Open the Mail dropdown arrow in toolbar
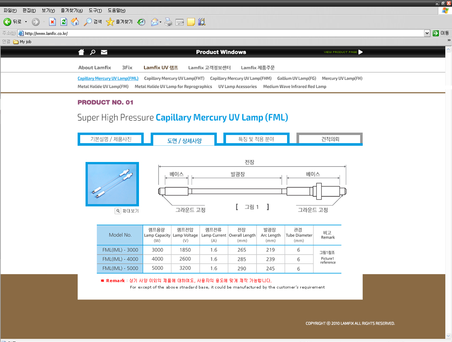This screenshot has height=342, width=452. point(161,22)
